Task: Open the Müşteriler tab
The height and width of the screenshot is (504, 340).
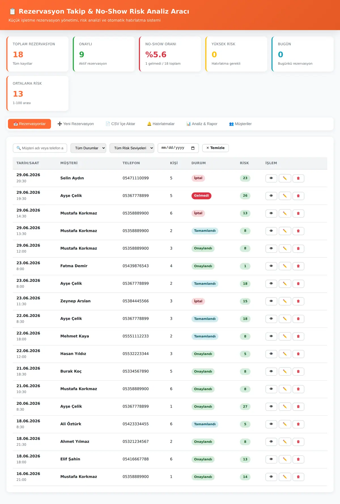Action: 240,124
